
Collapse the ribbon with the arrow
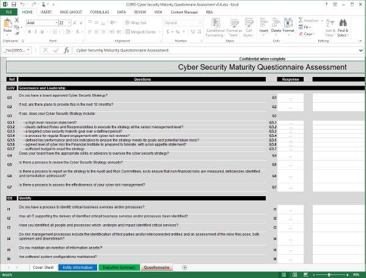tap(361, 41)
